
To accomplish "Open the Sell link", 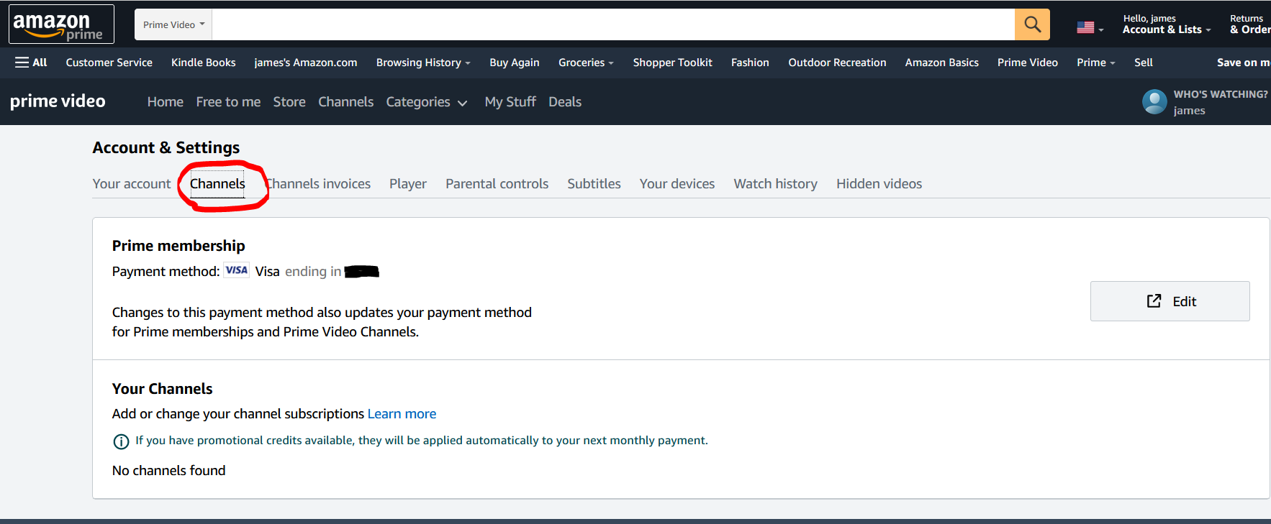I will 1143,63.
